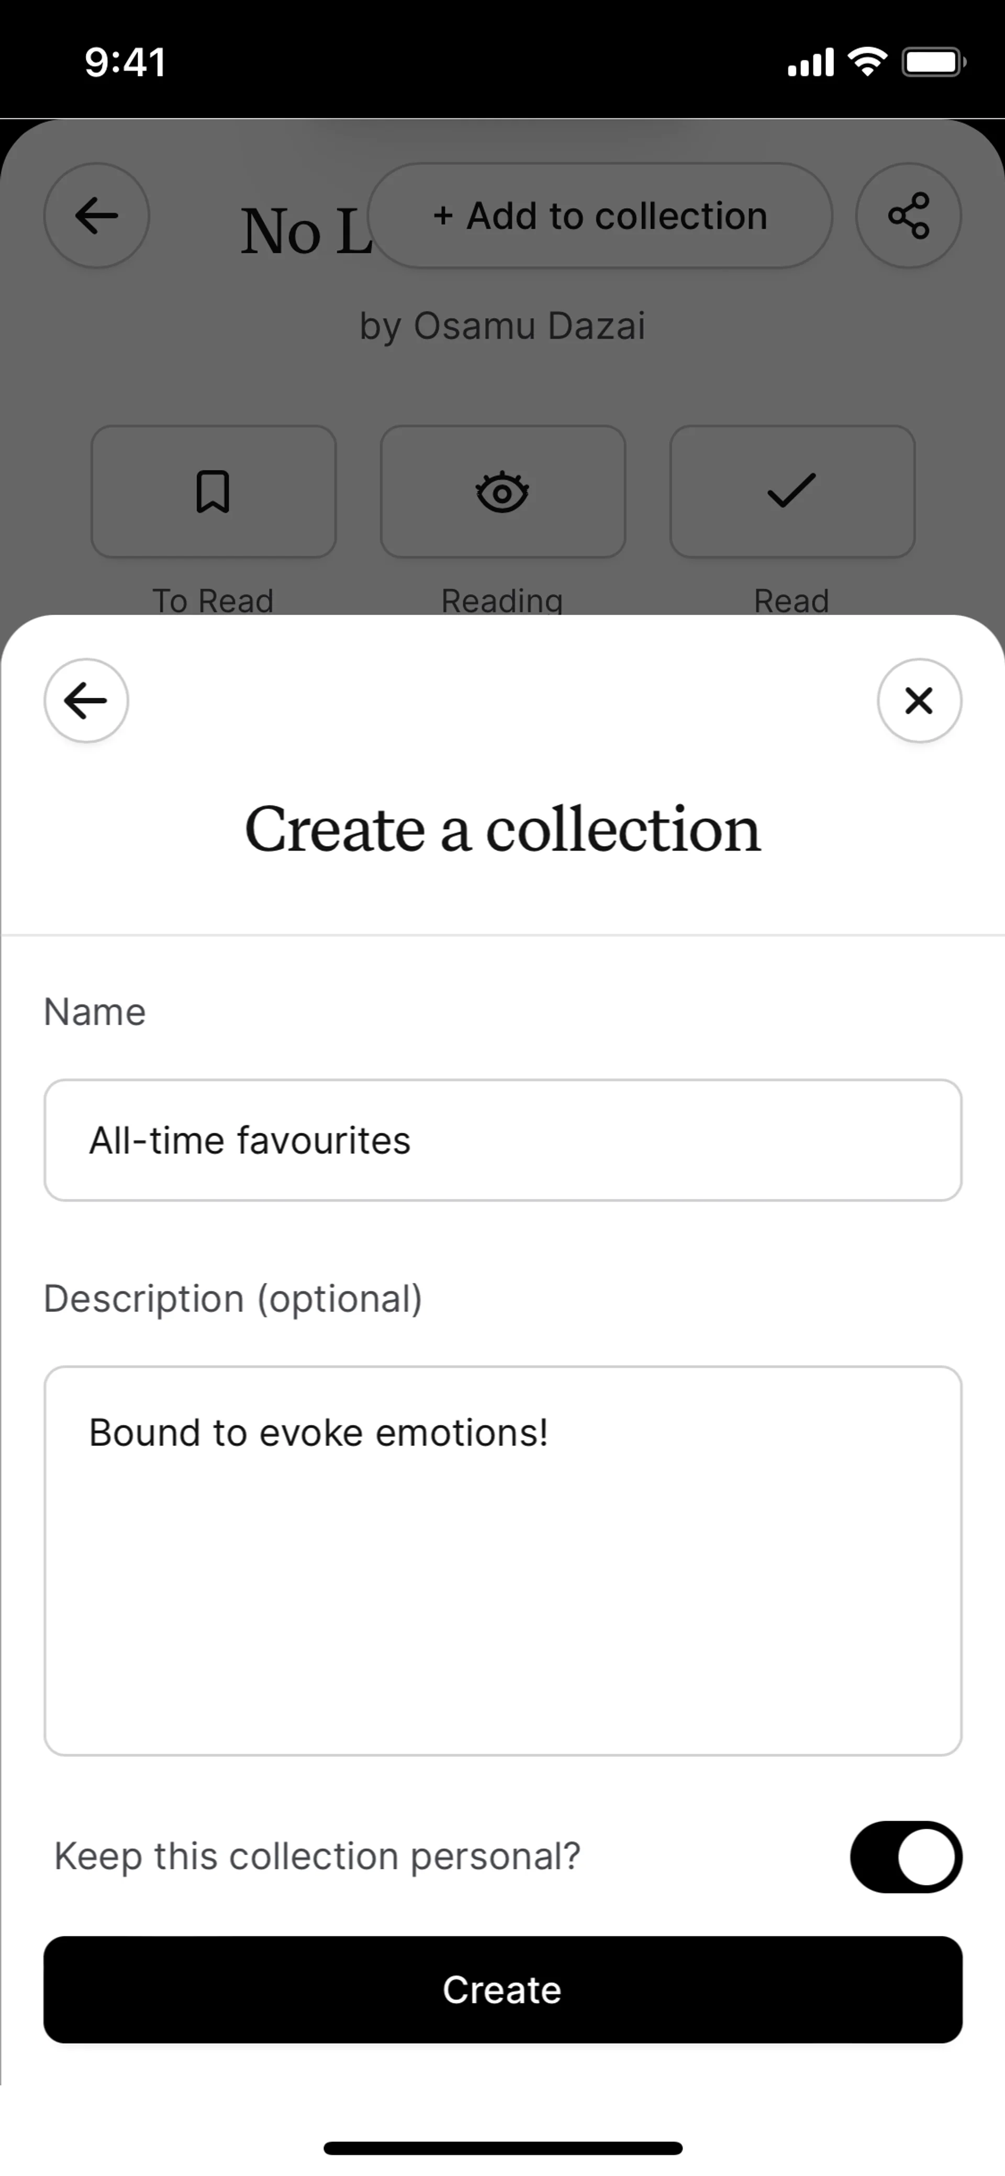Tap the Create a collection heading

[x=502, y=830]
